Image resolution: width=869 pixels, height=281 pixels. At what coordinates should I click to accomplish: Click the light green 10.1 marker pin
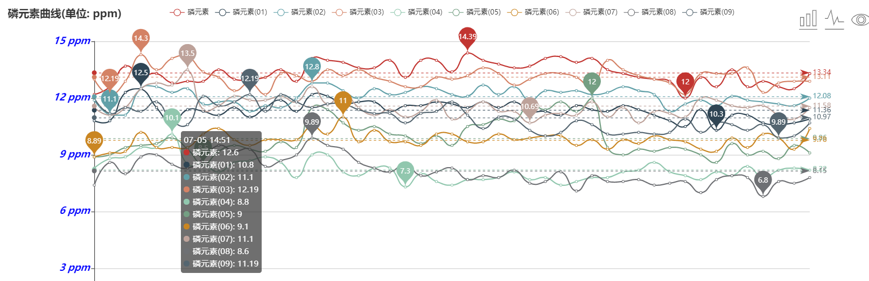[172, 118]
